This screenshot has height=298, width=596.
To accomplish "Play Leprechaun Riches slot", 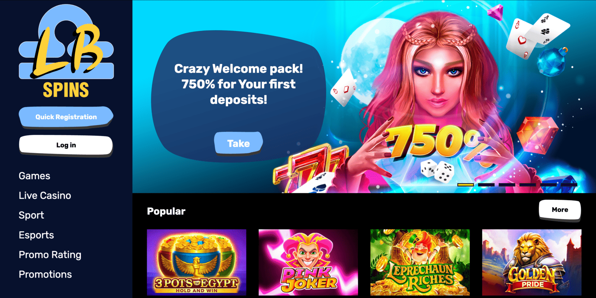I will click(x=420, y=262).
